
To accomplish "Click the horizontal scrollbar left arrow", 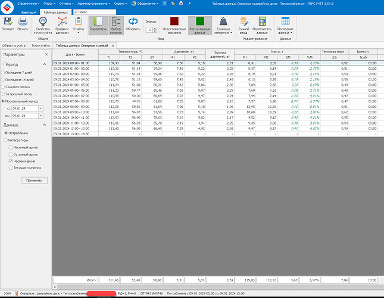I will coord(55,287).
